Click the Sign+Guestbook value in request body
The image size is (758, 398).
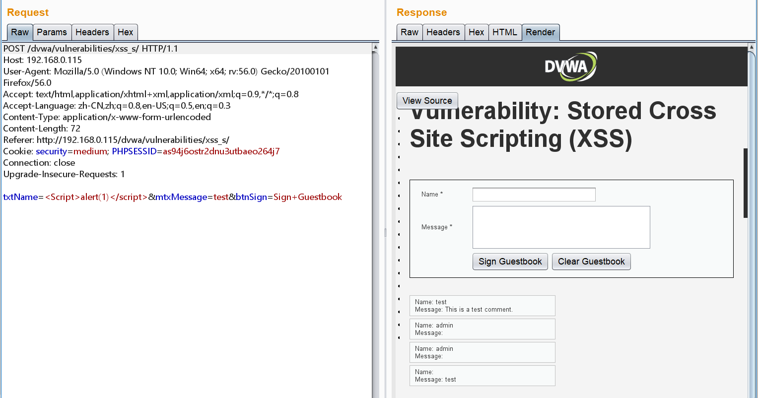point(308,197)
